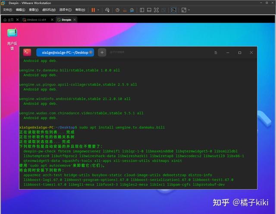The height and width of the screenshot is (214, 276).
Task: Click the package name 'busybox-static'
Action: [107, 175]
